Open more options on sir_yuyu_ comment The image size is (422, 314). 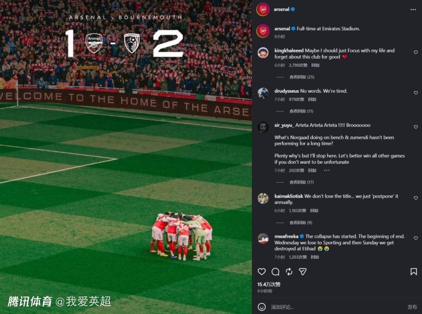[x=327, y=170]
